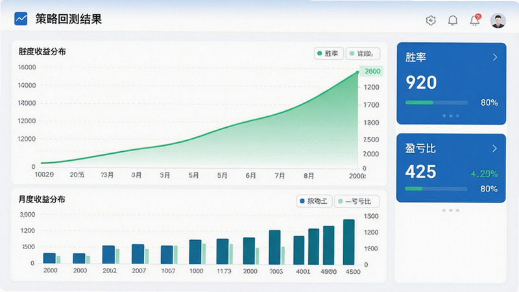Click the 8月 x-axis label
The height and width of the screenshot is (292, 519).
pos(309,175)
